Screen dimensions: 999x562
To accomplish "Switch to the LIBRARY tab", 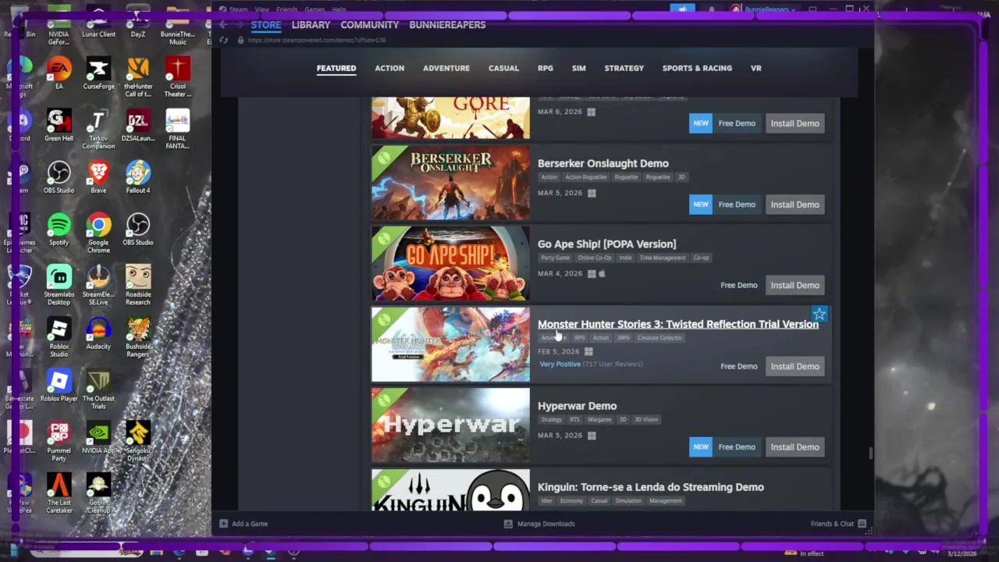I will coord(311,25).
